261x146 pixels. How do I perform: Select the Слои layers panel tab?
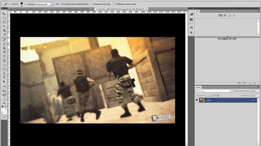click(x=198, y=87)
